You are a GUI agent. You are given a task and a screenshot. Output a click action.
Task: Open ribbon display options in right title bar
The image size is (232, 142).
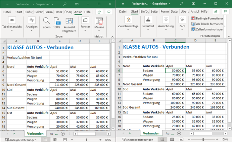click(194, 4)
